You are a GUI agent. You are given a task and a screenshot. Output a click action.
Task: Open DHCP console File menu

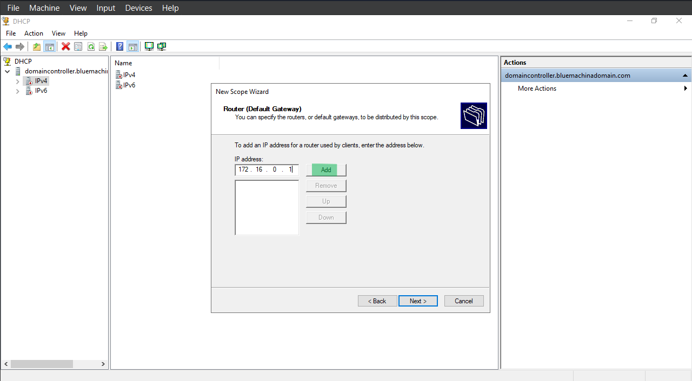point(11,33)
